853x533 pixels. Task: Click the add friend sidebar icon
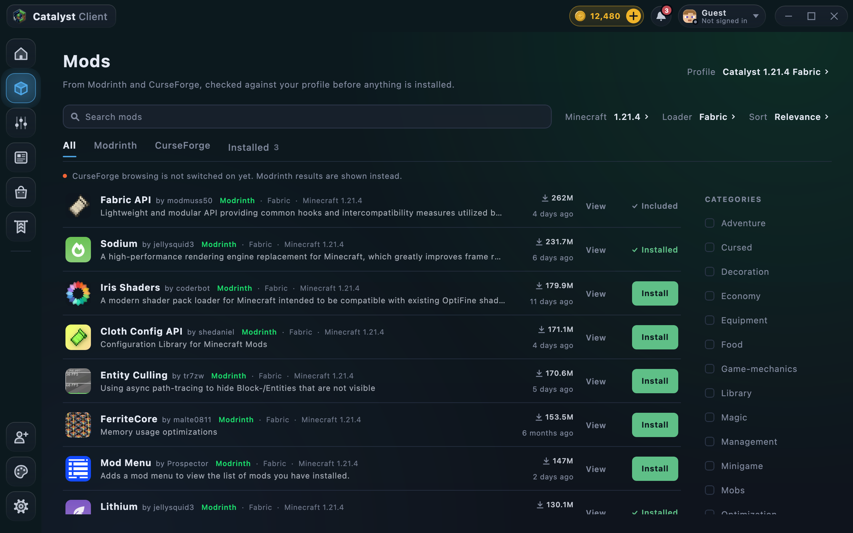coord(21,437)
